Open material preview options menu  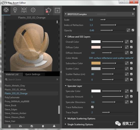57,22
